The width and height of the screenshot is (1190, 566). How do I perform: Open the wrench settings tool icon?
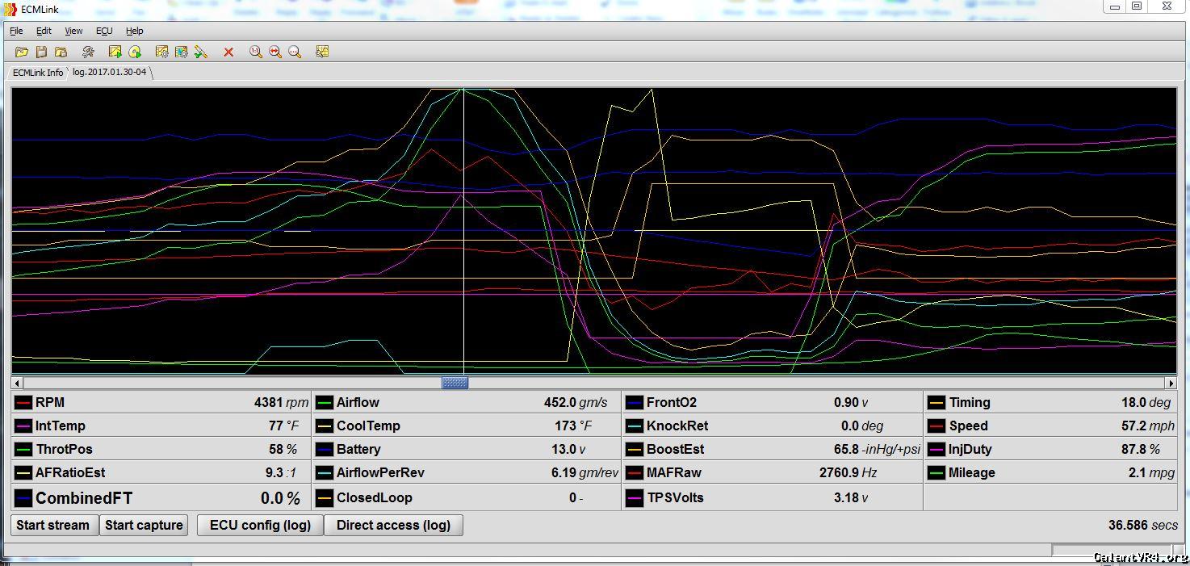pyautogui.click(x=88, y=52)
